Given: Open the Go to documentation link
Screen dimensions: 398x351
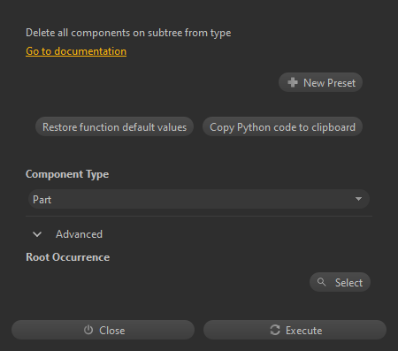Looking at the screenshot, I should pos(76,51).
